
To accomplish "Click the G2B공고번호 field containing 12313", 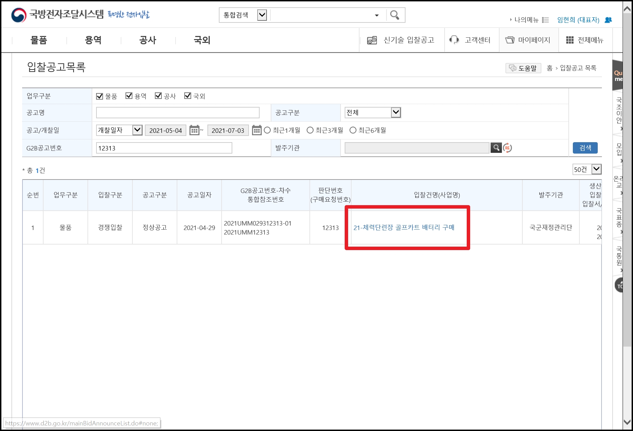I will tap(164, 148).
